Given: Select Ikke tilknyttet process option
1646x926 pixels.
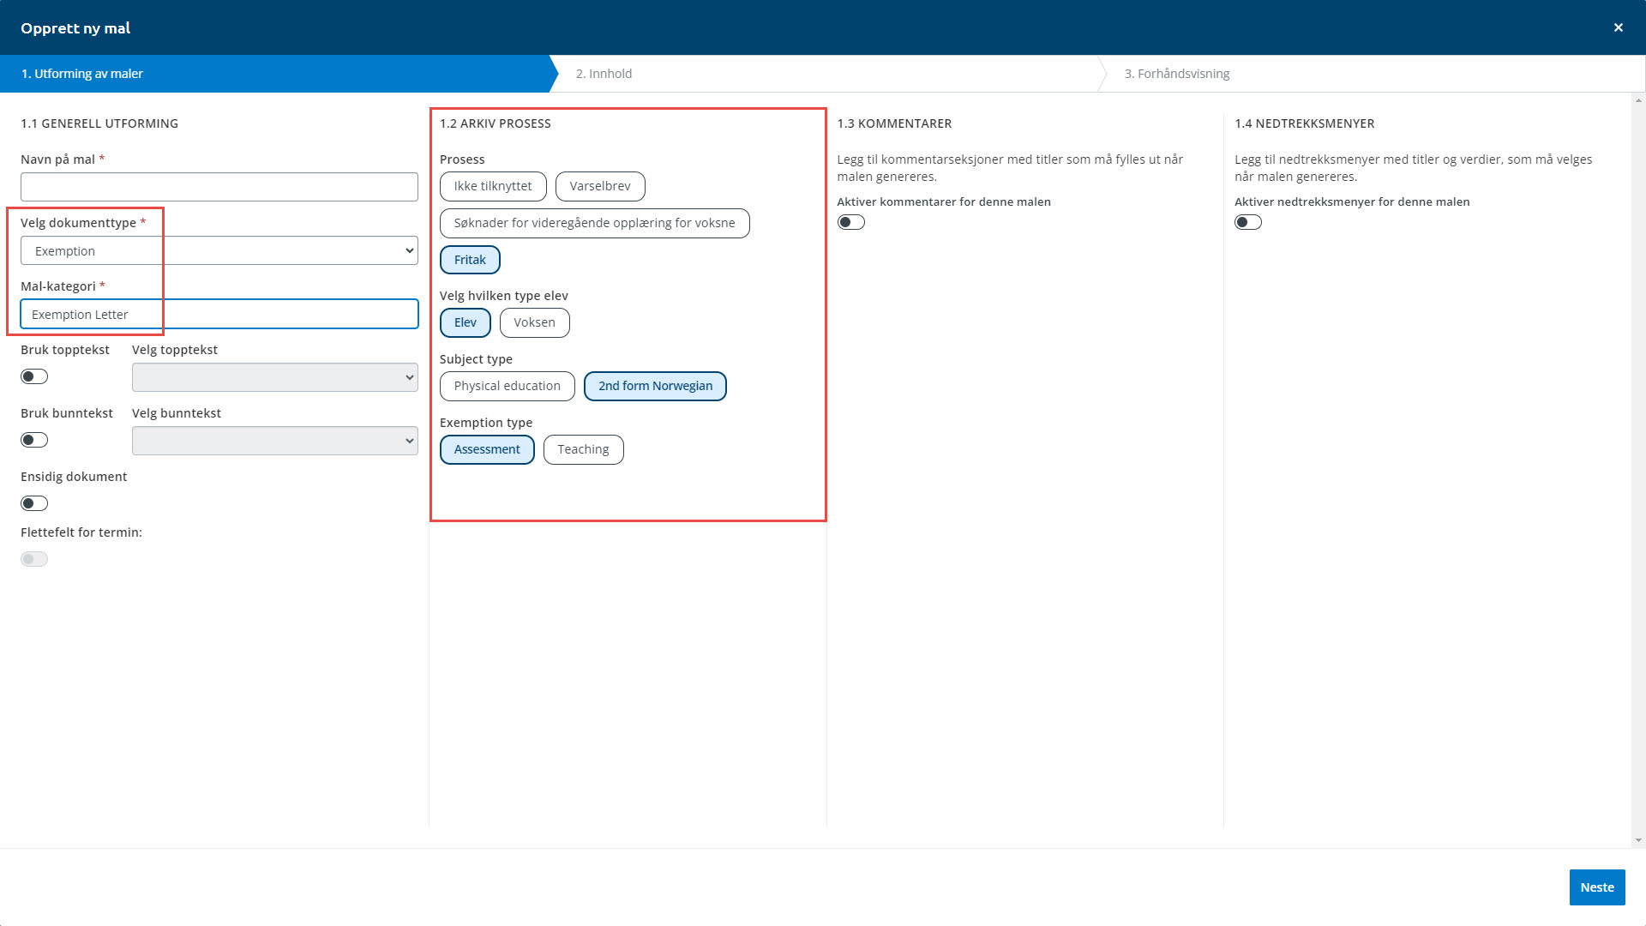Looking at the screenshot, I should [492, 186].
